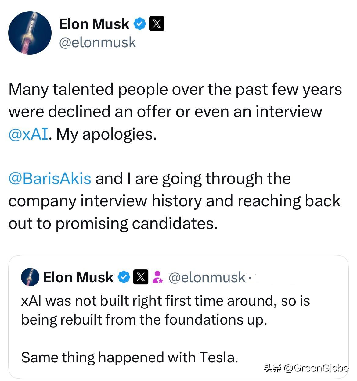
Task: Click the 'Same thing happened with Tesla' line
Action: (x=129, y=357)
